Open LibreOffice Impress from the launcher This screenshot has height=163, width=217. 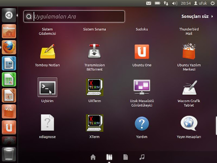pos(9,95)
